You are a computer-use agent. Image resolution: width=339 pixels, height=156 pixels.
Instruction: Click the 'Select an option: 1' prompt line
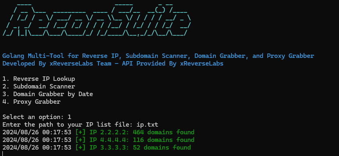(x=37, y=117)
